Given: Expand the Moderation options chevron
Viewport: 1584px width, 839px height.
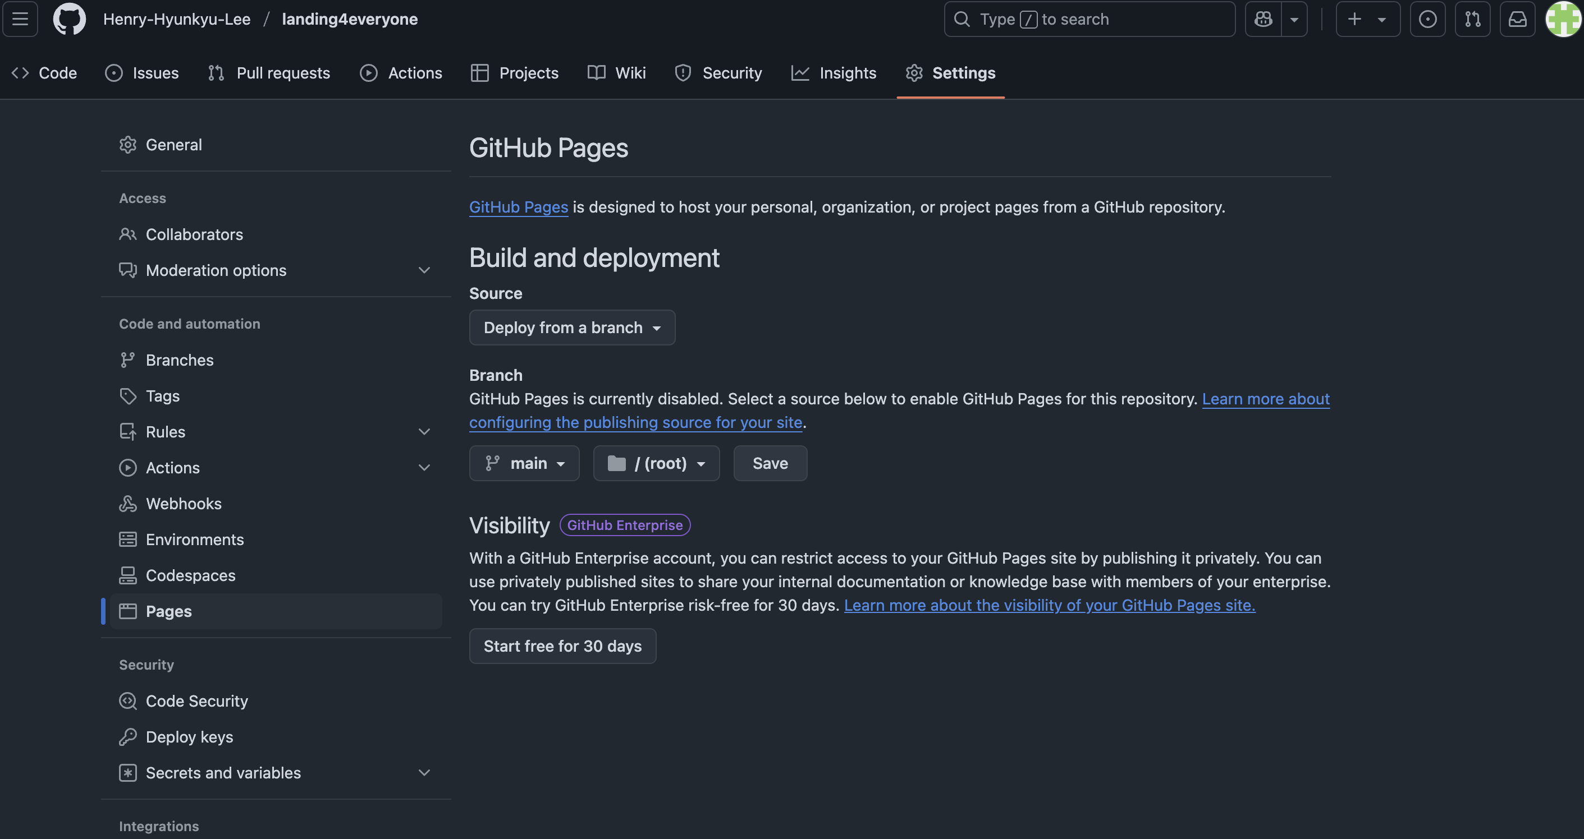Looking at the screenshot, I should [x=424, y=270].
